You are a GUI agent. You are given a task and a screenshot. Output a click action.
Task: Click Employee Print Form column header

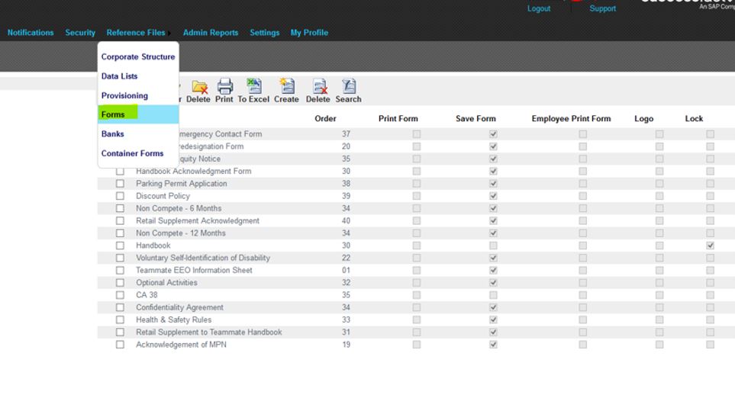tap(571, 119)
